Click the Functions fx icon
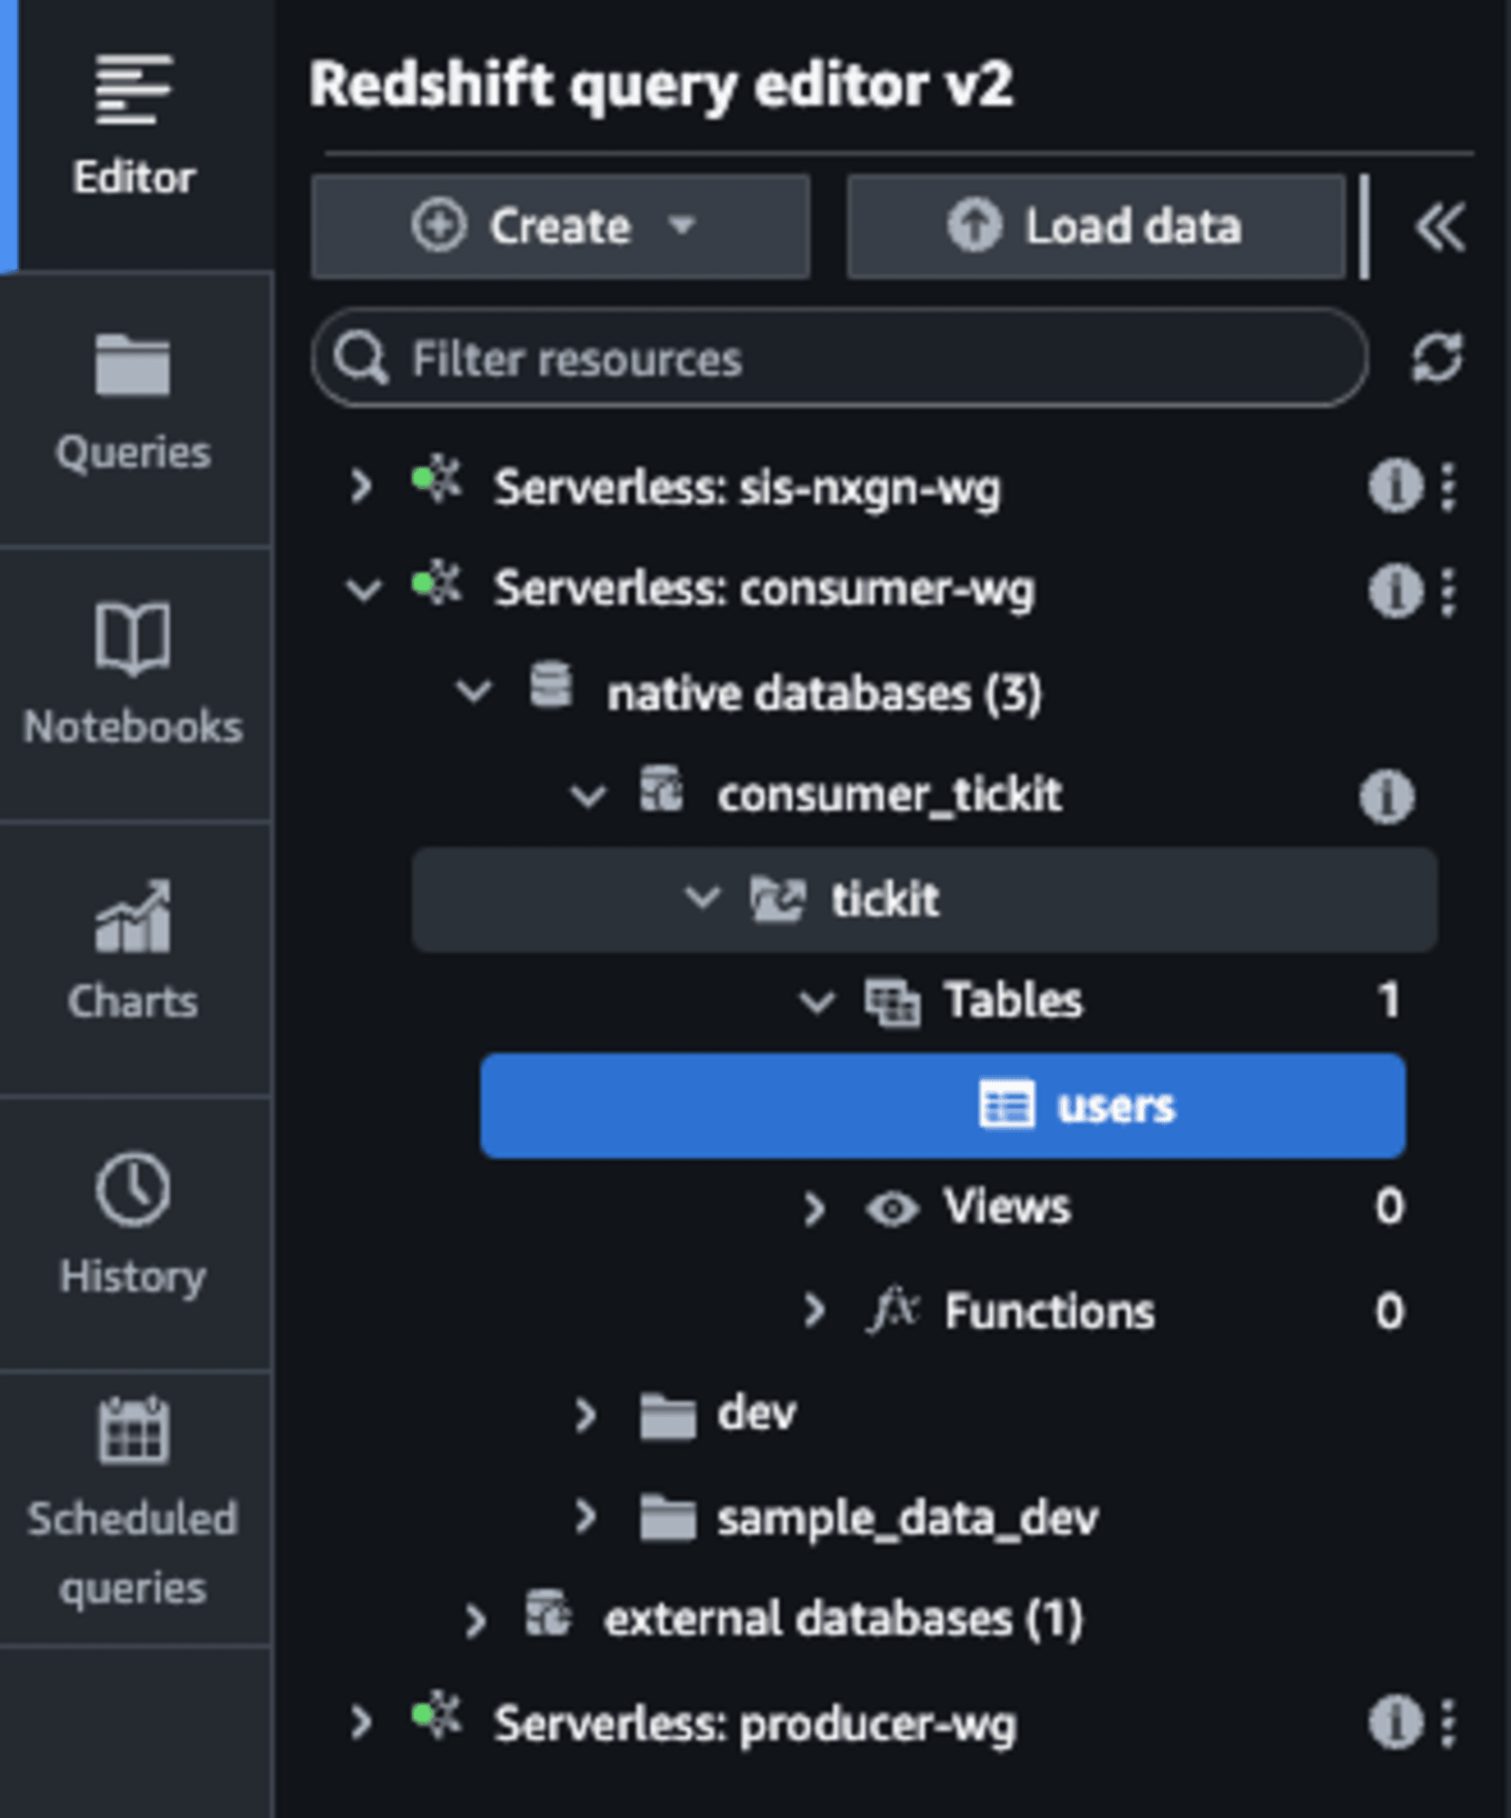The height and width of the screenshot is (1818, 1511). [893, 1311]
